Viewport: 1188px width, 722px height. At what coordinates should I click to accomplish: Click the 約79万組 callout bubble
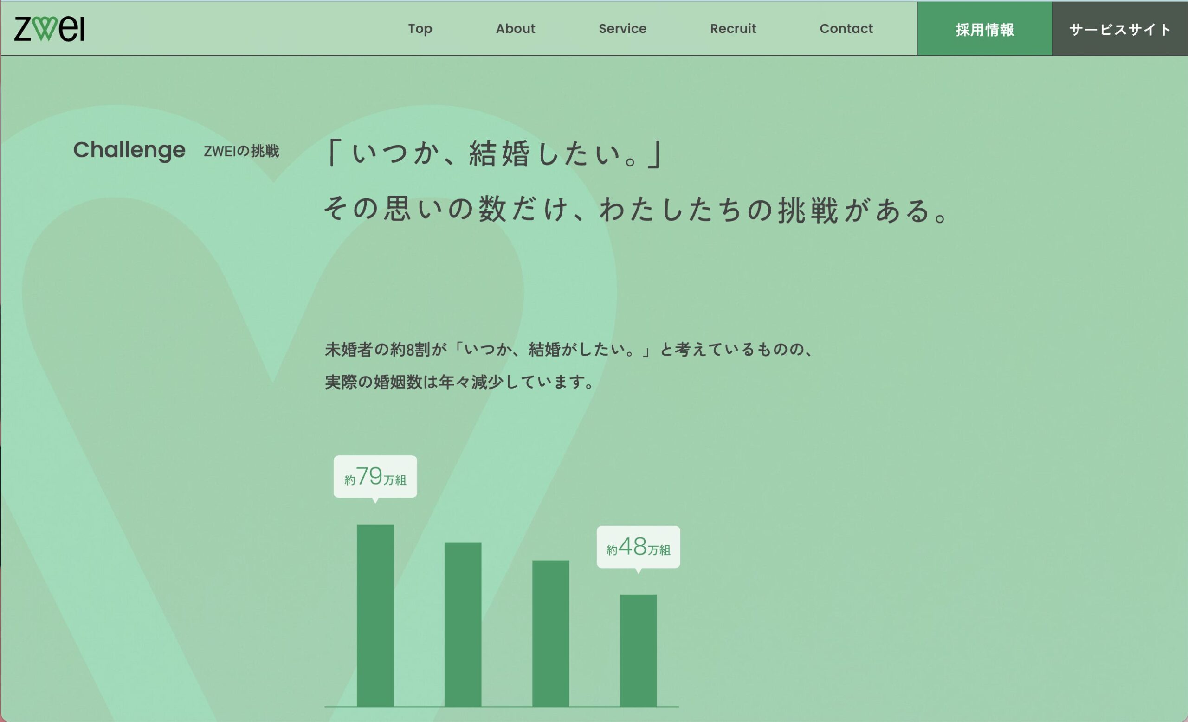tap(375, 476)
